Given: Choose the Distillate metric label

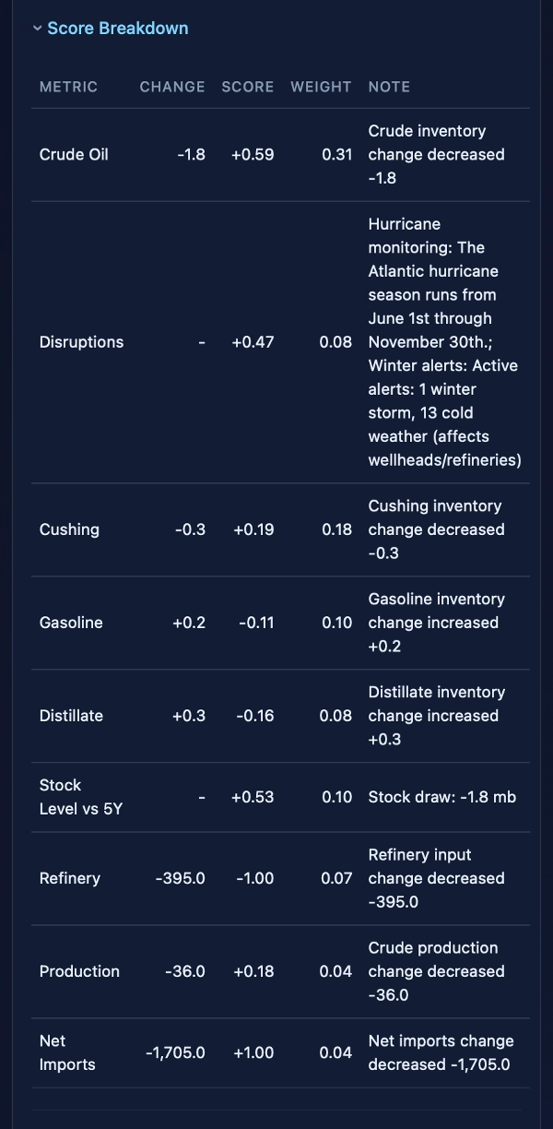Looking at the screenshot, I should 71,716.
